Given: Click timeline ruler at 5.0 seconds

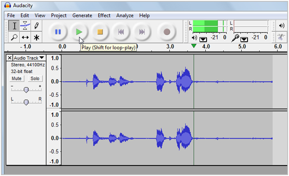Looking at the screenshot, I should pyautogui.click(x=242, y=47).
